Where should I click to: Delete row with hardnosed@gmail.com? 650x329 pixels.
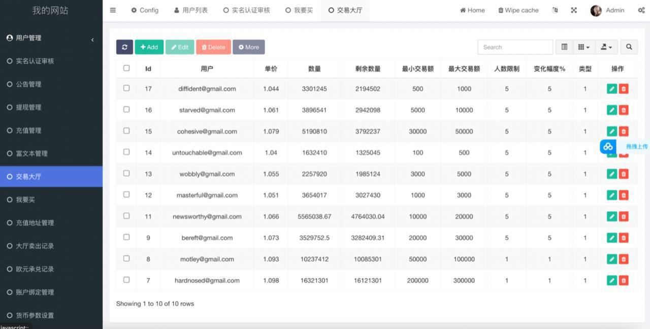coord(624,281)
